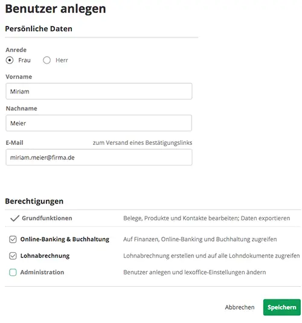Click the 'Online-Banking & Buchhaltung' label text
302x323 pixels.
(65, 239)
